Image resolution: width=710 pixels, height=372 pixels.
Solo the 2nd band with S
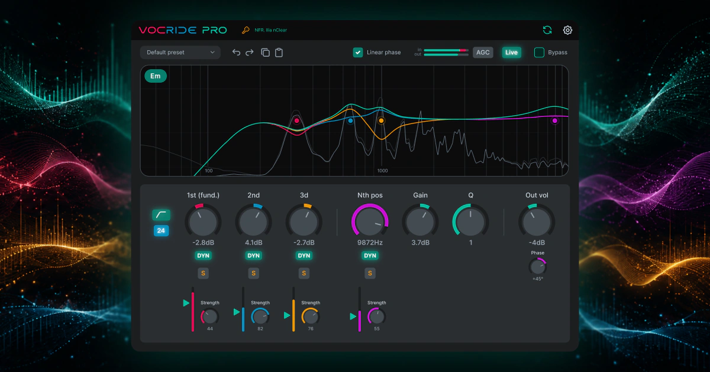point(254,273)
